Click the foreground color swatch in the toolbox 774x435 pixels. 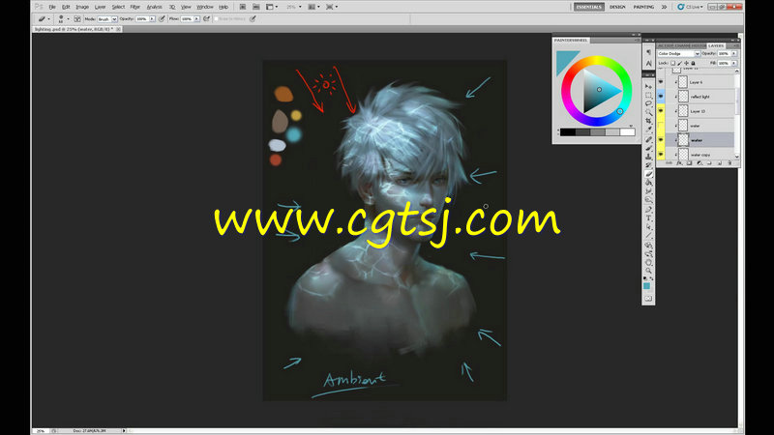(646, 286)
